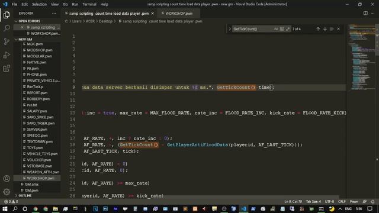Screen dimensions: 379x213
Task: Open Windows Start menu
Action: click(x=5, y=209)
